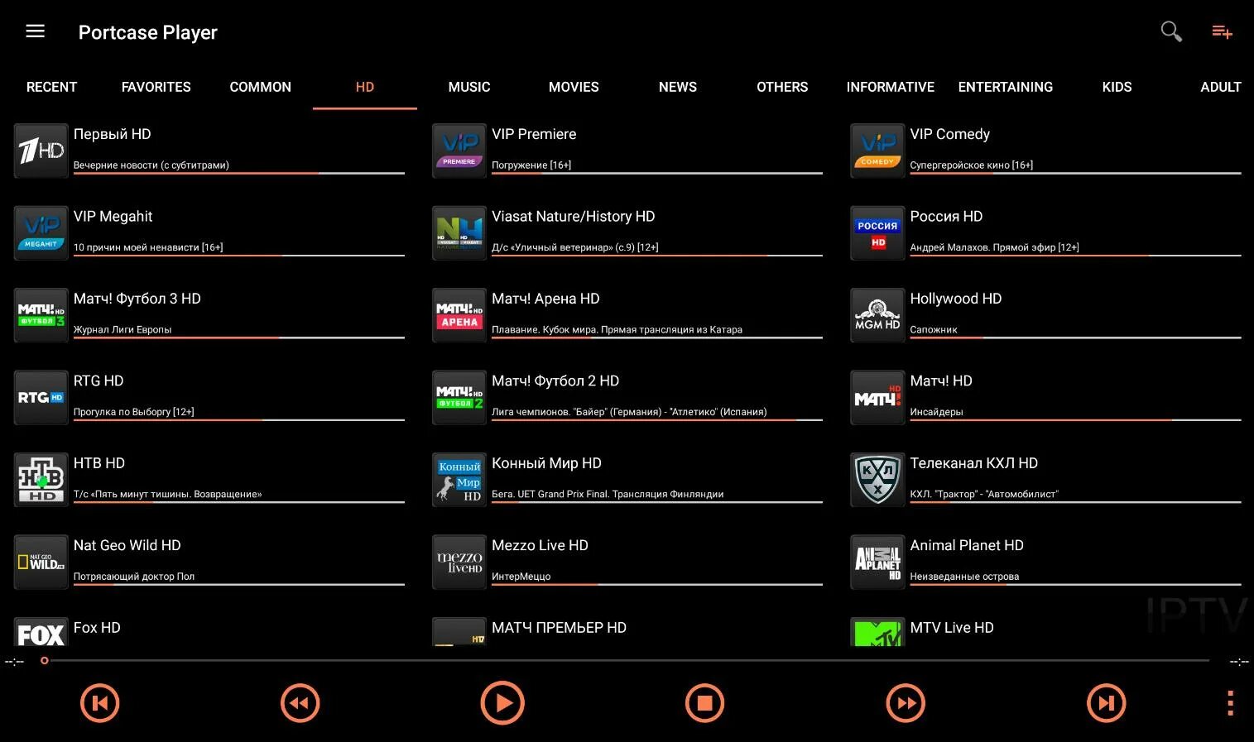Switch to the MUSIC tab
This screenshot has height=742, width=1254.
point(469,87)
